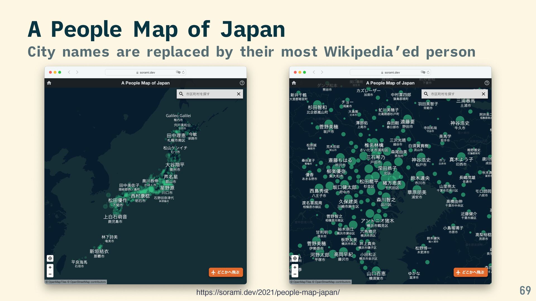
Task: Click geolocate icon on left map
Action: click(x=50, y=258)
